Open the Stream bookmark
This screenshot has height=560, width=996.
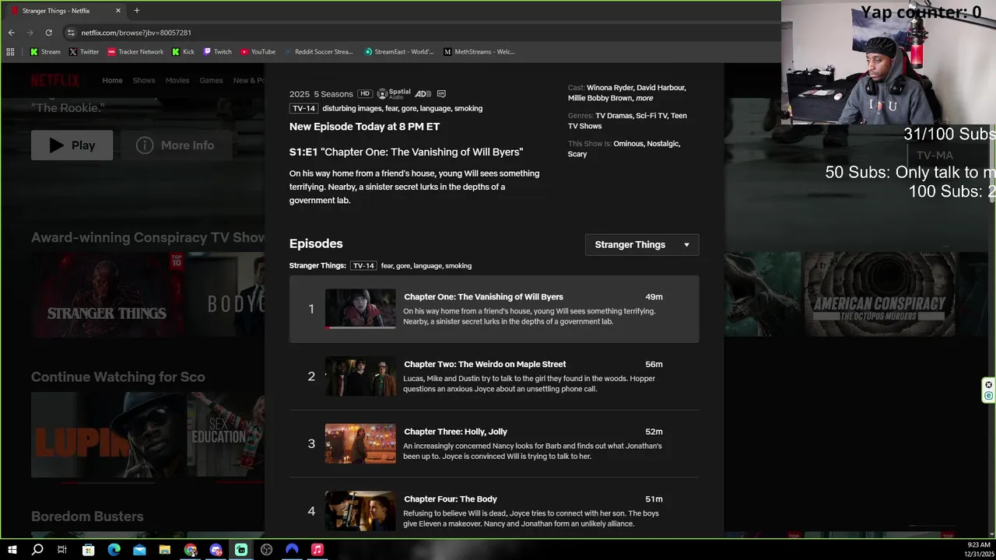(x=45, y=52)
